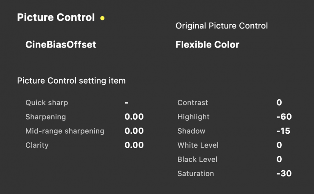Click the Clarity value 0.00
This screenshot has height=194, width=314.
click(x=134, y=145)
